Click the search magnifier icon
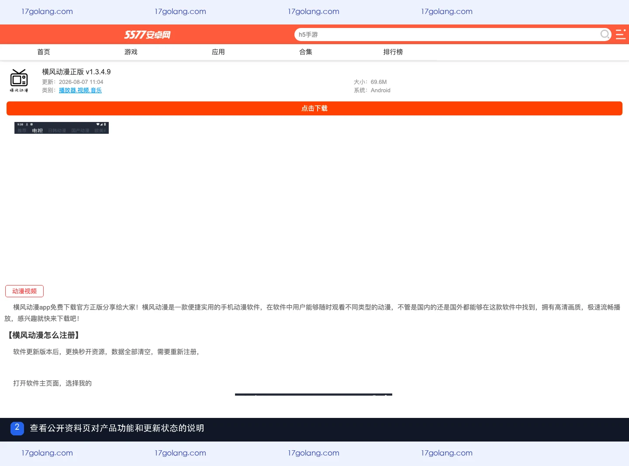629x466 pixels. point(605,34)
